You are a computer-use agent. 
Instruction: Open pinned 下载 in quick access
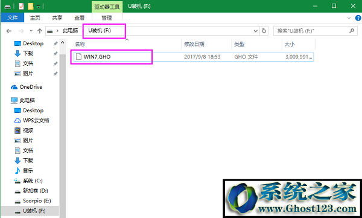click(28, 53)
